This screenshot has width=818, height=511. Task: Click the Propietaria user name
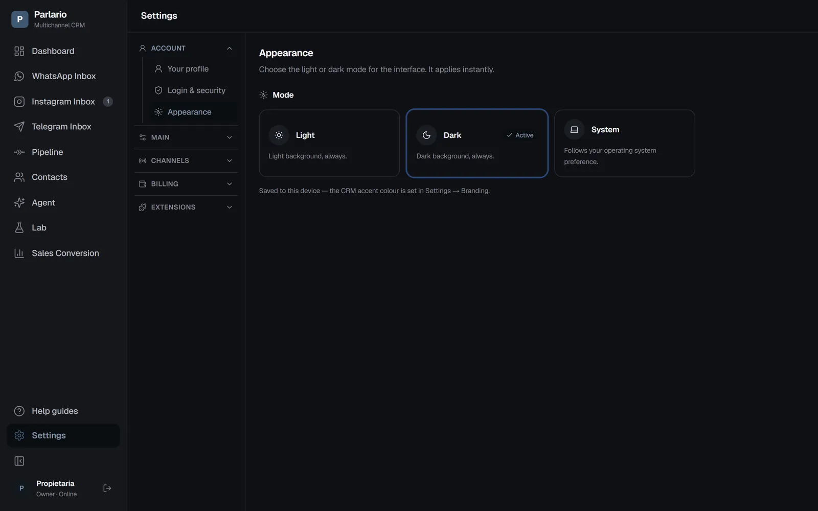55,483
